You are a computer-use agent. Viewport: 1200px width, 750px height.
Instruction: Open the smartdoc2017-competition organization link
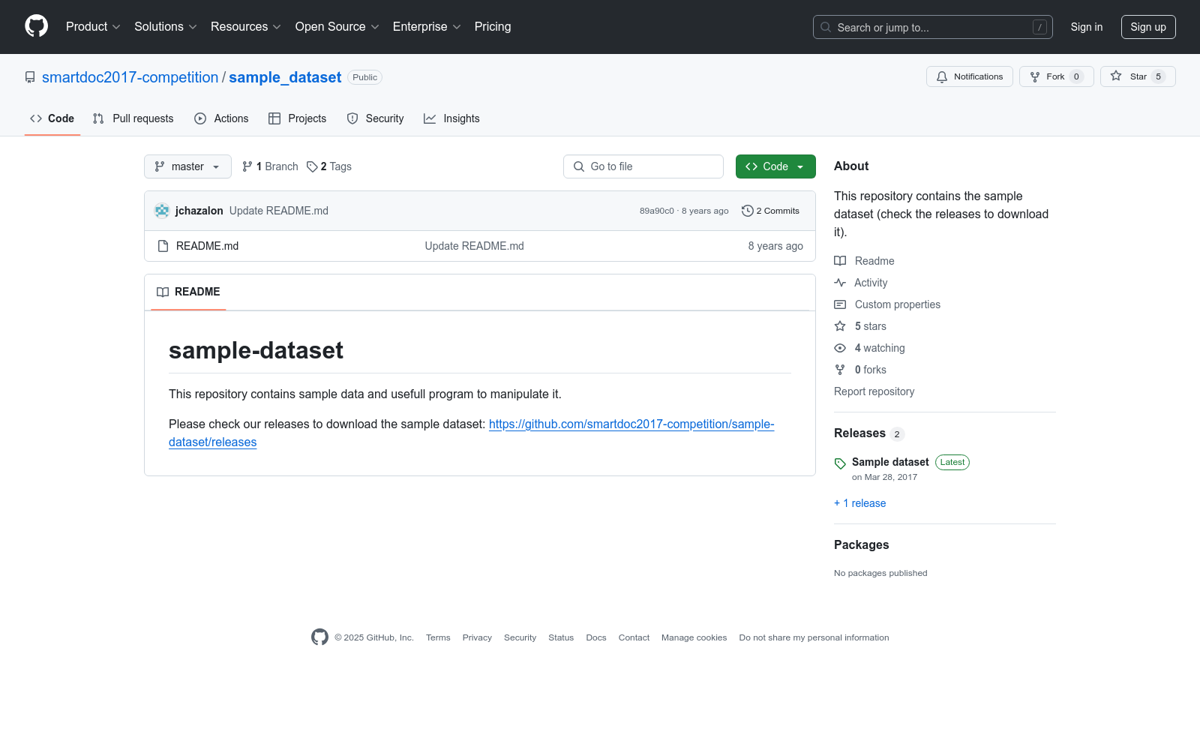[130, 77]
